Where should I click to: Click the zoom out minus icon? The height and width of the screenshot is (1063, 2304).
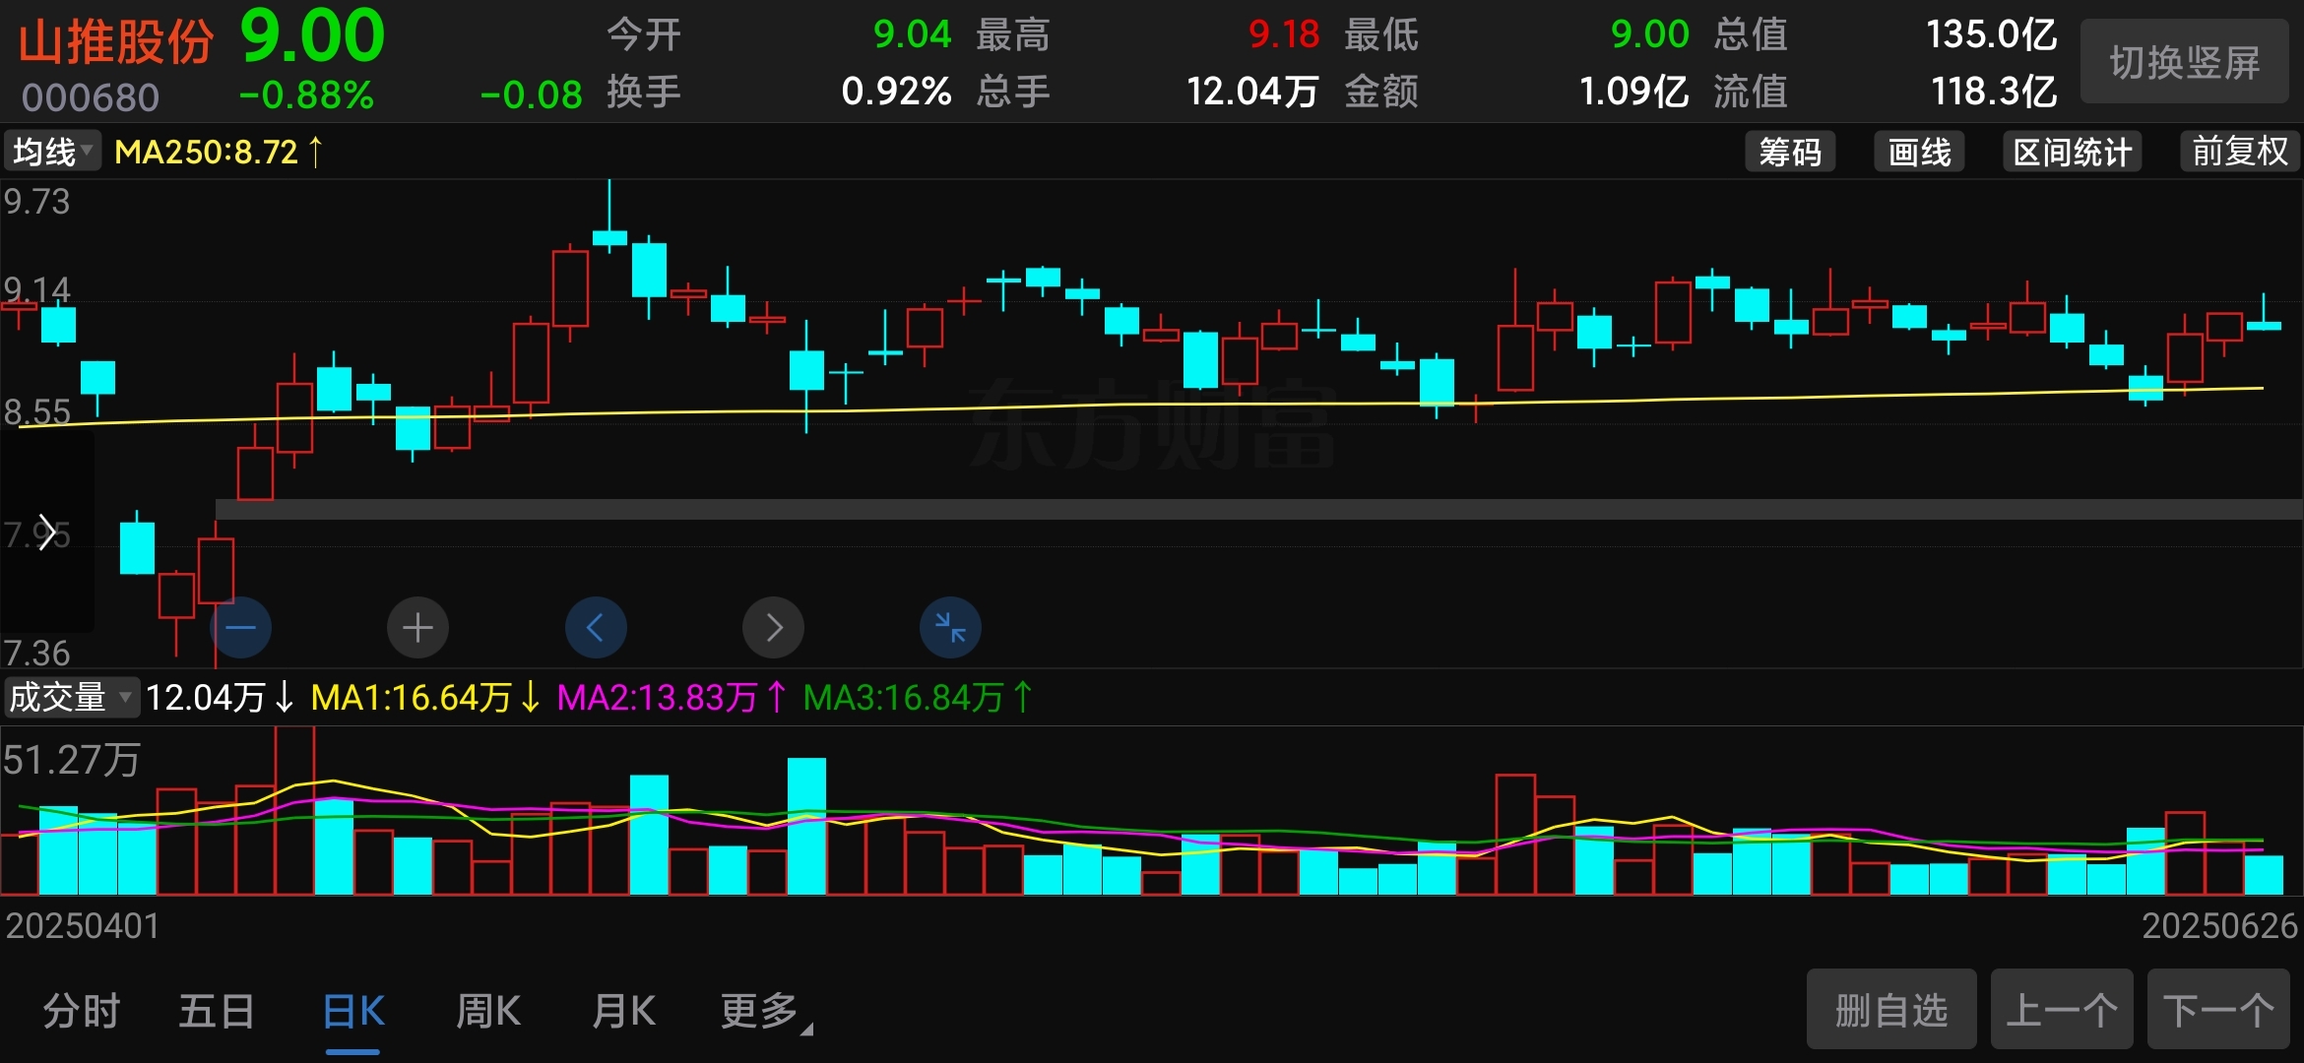[x=241, y=627]
